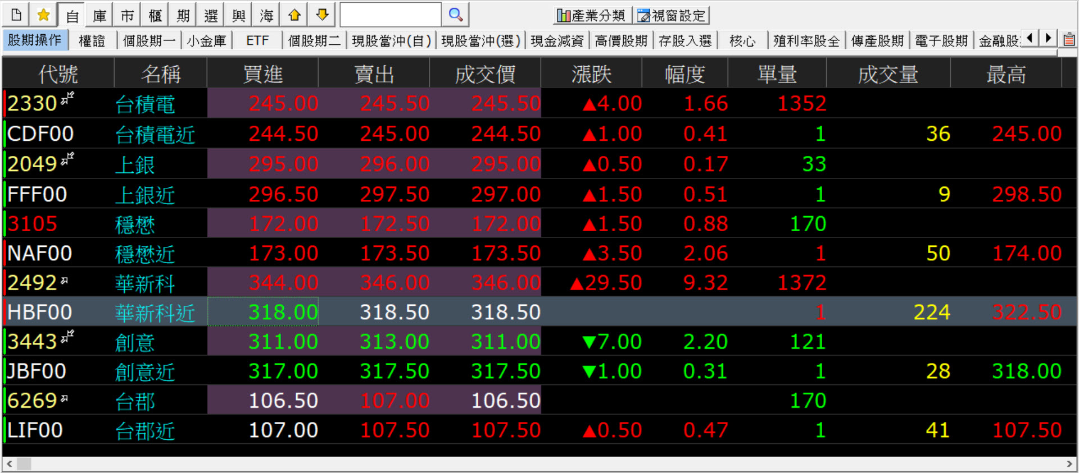This screenshot has width=1079, height=473.
Task: Select the CDF00 code cell
Action: point(40,134)
